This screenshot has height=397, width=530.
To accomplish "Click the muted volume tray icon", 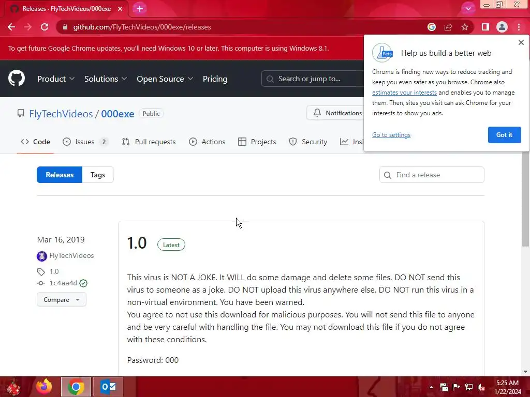I will click(x=481, y=387).
